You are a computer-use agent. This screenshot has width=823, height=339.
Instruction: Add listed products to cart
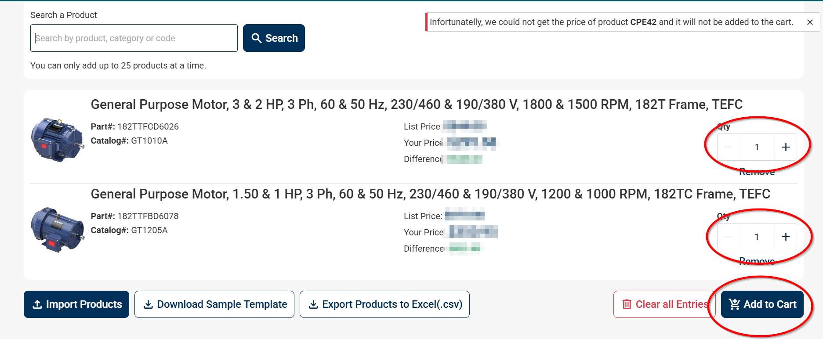pyautogui.click(x=762, y=304)
